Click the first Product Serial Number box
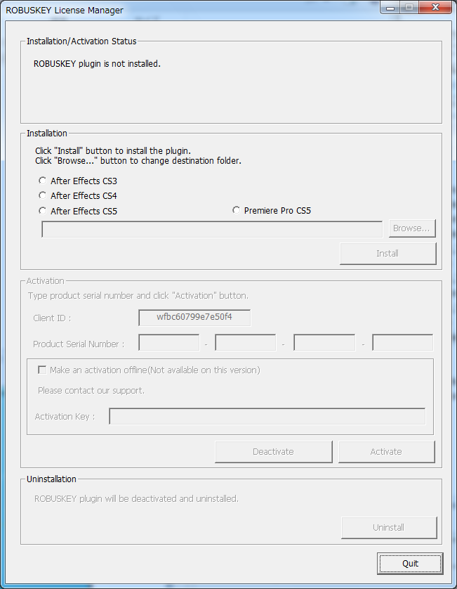The height and width of the screenshot is (589, 457). [x=169, y=342]
